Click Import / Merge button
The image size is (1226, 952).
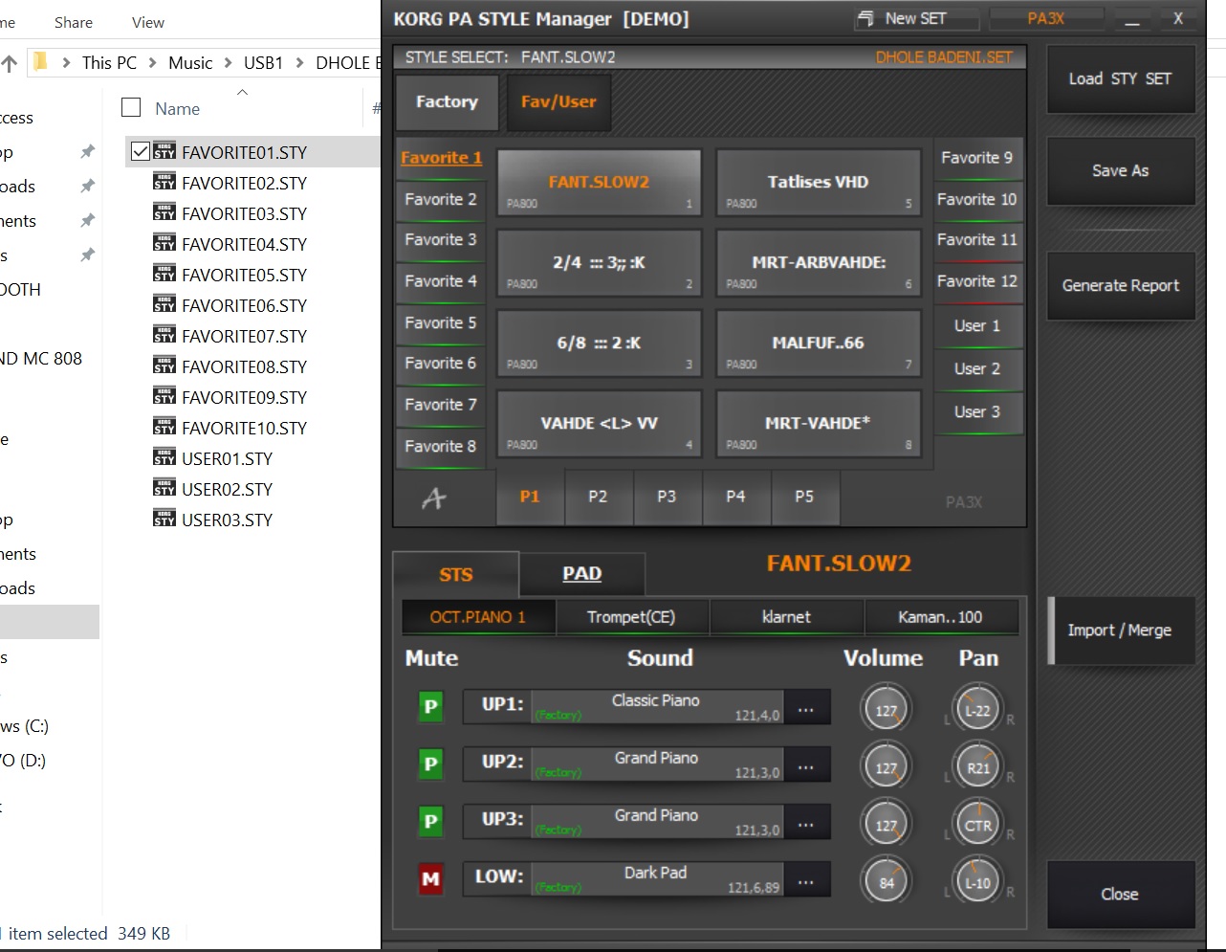pos(1120,631)
